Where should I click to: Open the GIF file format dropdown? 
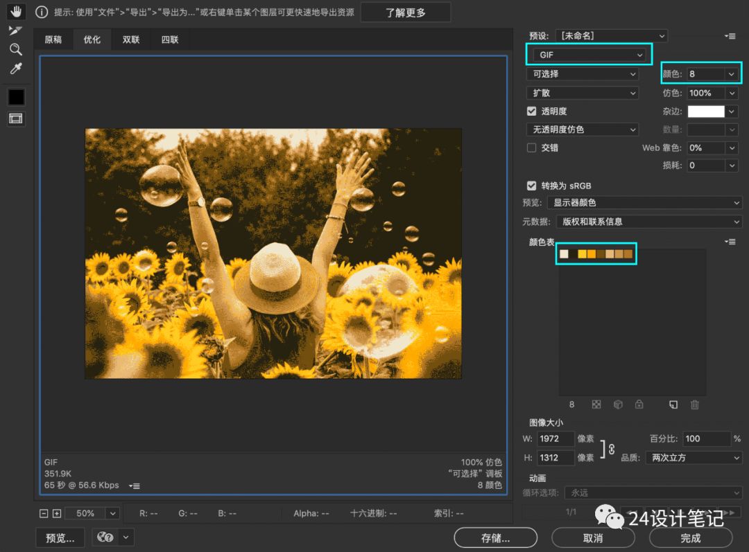tap(588, 55)
